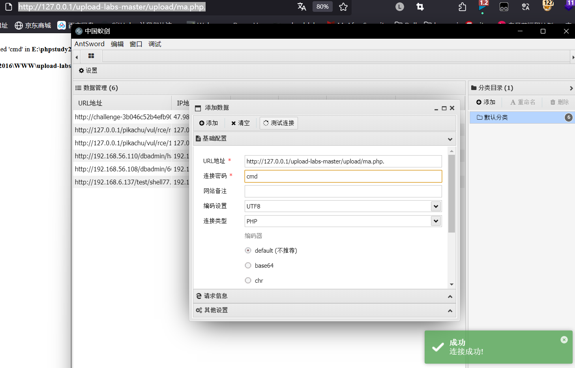The width and height of the screenshot is (575, 368).
Task: Click the URL地址 input field
Action: point(343,161)
